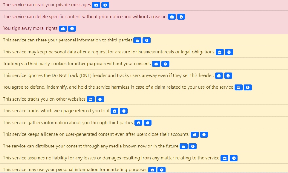Screen dimensions: 288x173
Task: Select 'The service can read your private messages'
Action: coord(47,5)
